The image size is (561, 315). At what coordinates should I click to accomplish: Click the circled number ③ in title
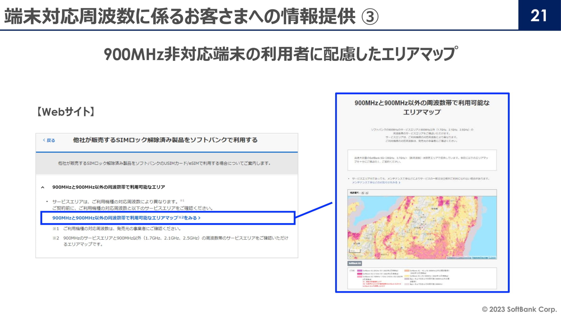point(370,17)
